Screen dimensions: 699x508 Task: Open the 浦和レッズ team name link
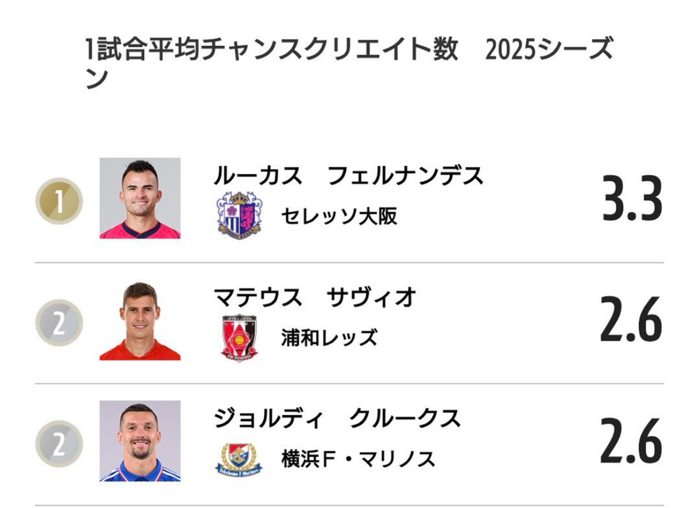point(329,338)
